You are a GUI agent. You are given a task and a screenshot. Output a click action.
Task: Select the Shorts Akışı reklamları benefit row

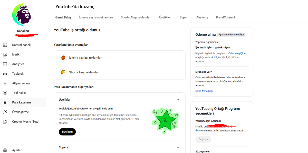(x=120, y=72)
